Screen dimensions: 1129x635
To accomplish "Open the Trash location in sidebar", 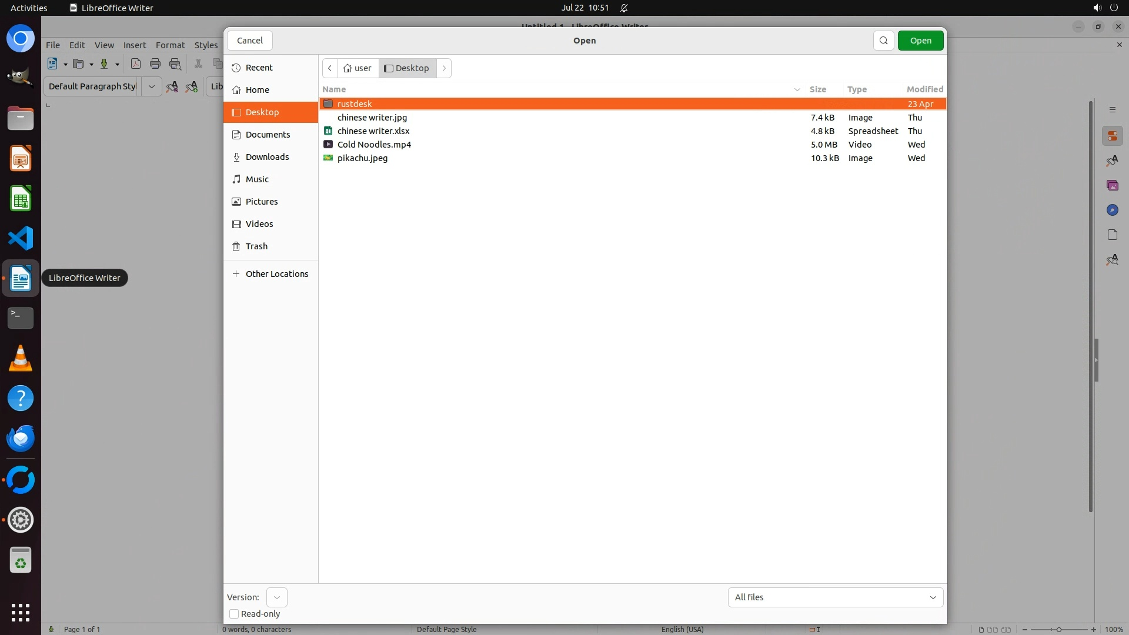I will [256, 246].
